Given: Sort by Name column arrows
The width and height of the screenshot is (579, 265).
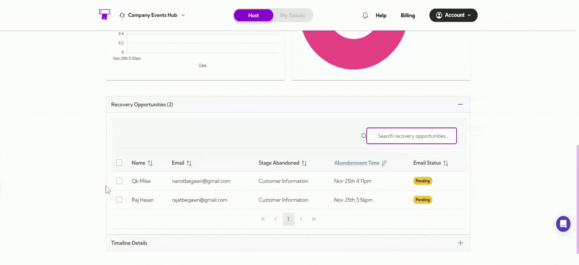Looking at the screenshot, I should (150, 163).
